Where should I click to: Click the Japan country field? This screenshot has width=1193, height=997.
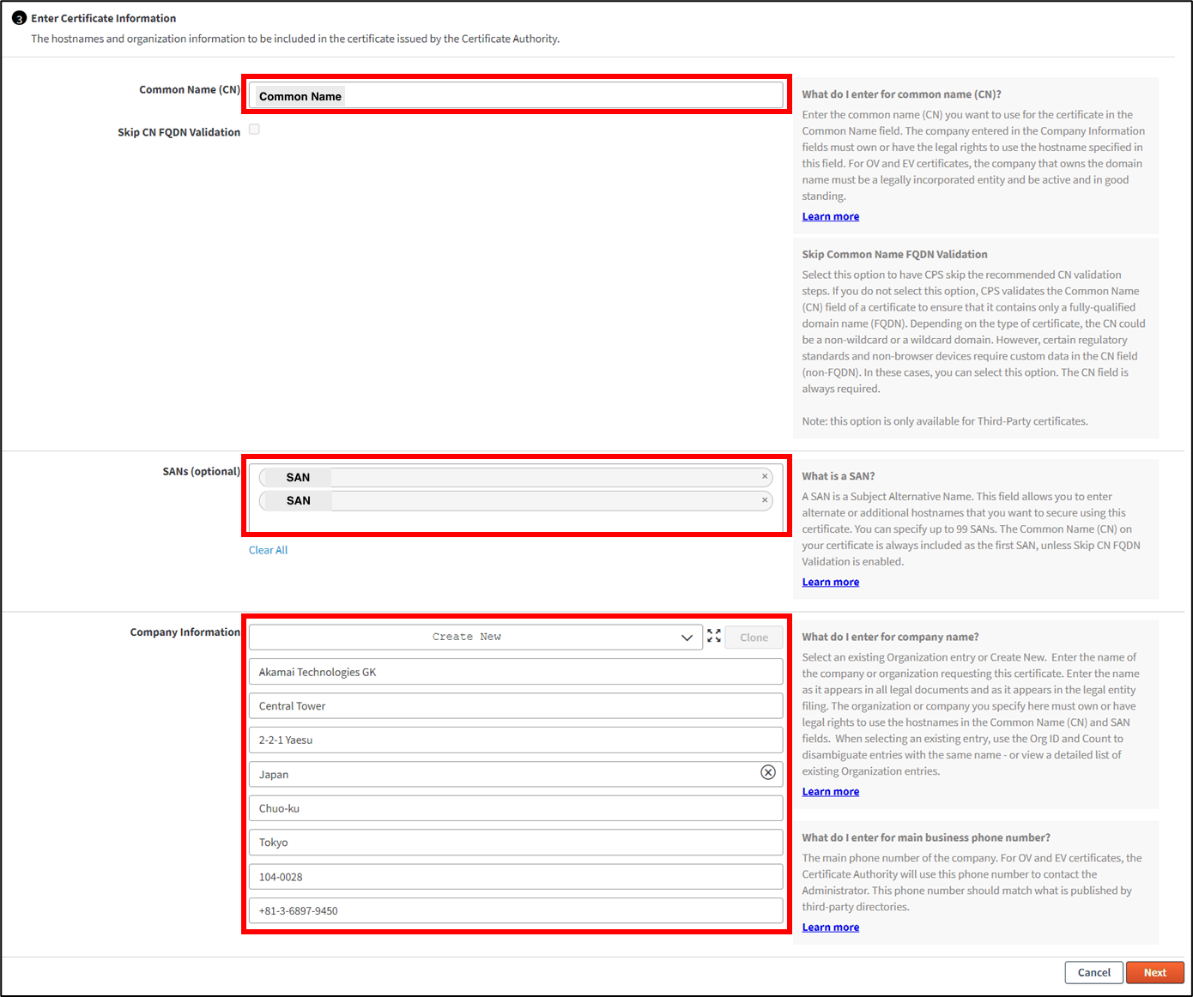tap(516, 774)
